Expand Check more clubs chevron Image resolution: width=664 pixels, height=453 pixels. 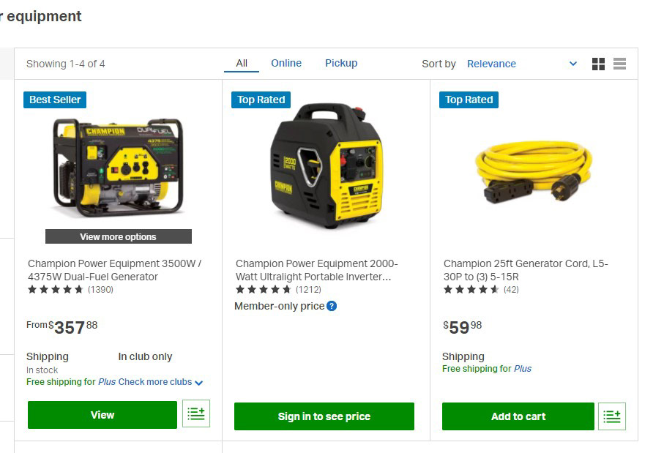point(198,383)
